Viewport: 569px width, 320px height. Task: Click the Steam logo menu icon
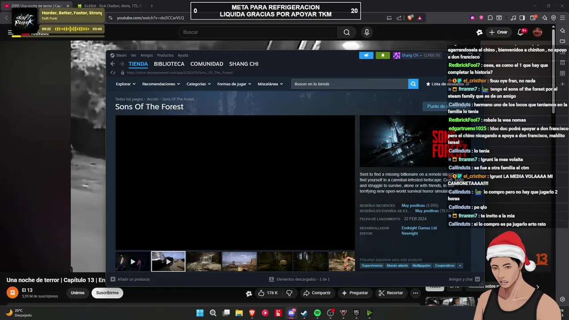click(x=112, y=56)
